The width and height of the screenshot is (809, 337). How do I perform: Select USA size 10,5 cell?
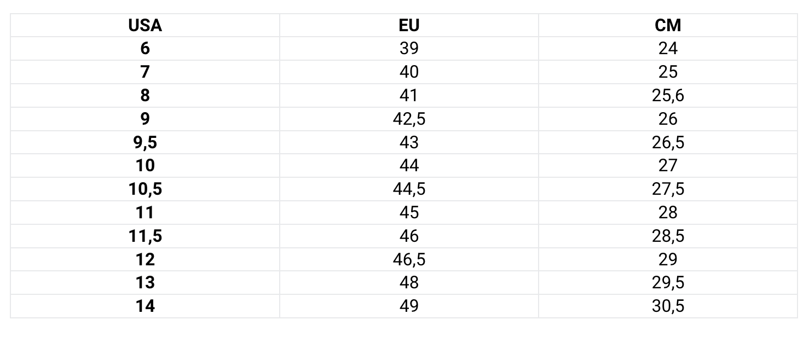tap(145, 189)
